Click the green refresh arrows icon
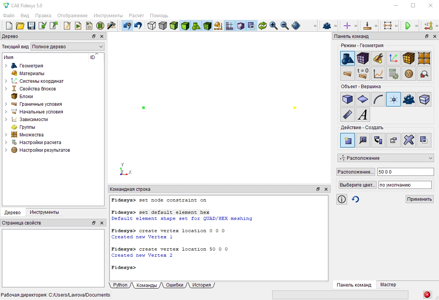This screenshot has width=439, height=300. tap(262, 26)
